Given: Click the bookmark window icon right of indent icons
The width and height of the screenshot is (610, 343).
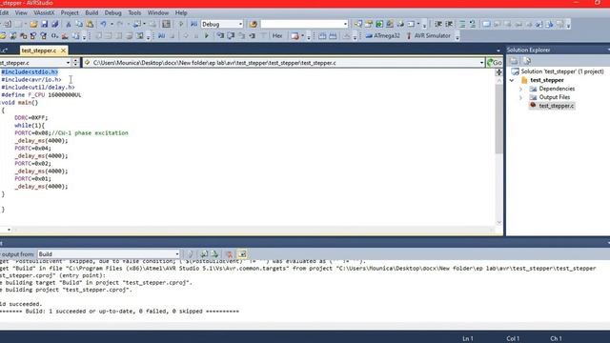Looking at the screenshot, I should click(486, 24).
